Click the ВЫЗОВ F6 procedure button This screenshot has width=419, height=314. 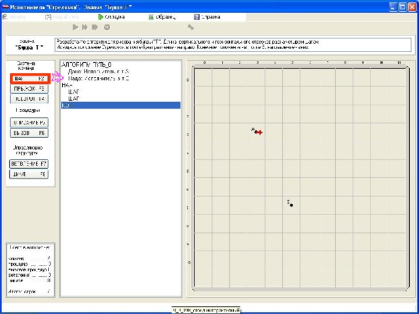click(29, 133)
